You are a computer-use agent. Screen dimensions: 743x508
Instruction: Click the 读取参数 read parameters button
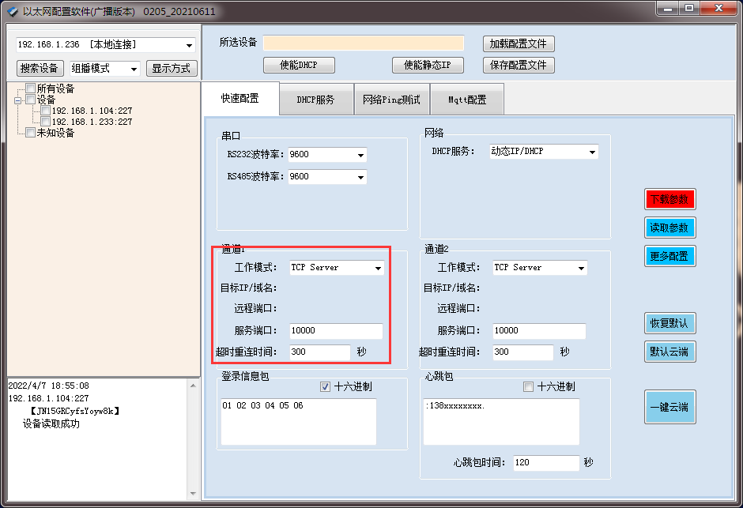[x=669, y=228]
